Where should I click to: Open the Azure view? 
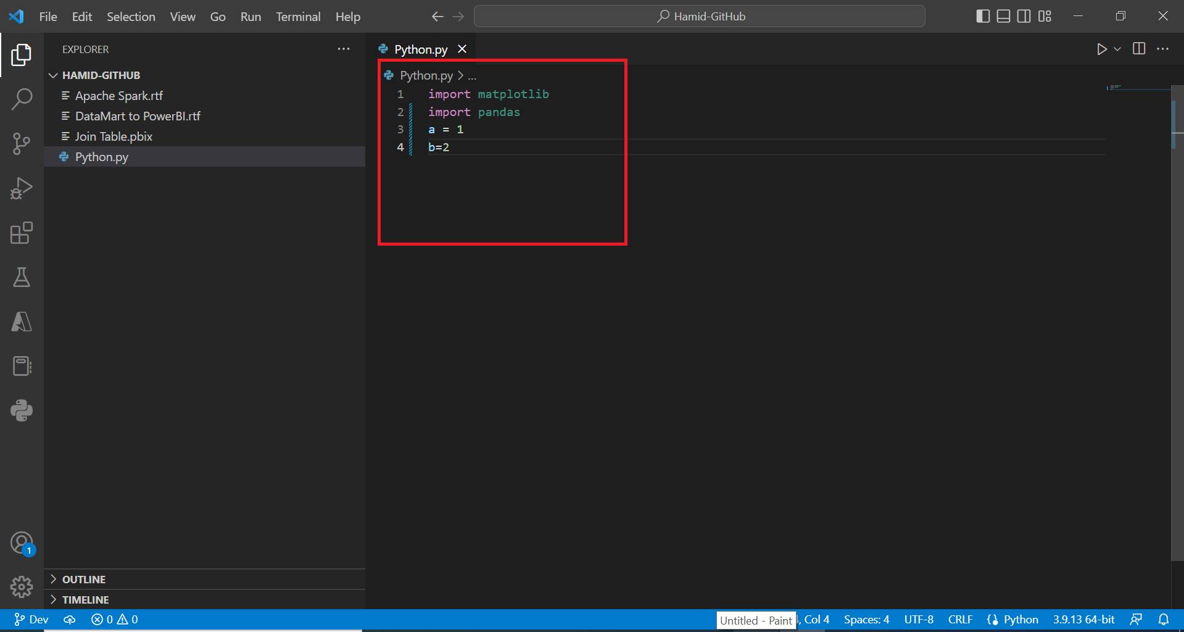22,322
